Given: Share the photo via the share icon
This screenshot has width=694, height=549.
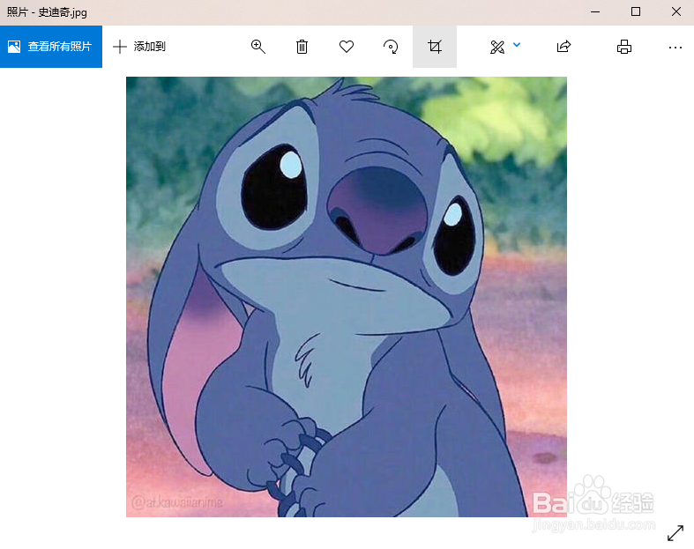Looking at the screenshot, I should click(563, 47).
